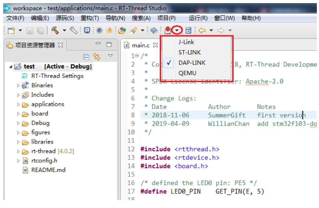Expand the board folder
The width and height of the screenshot is (319, 208).
point(18,114)
